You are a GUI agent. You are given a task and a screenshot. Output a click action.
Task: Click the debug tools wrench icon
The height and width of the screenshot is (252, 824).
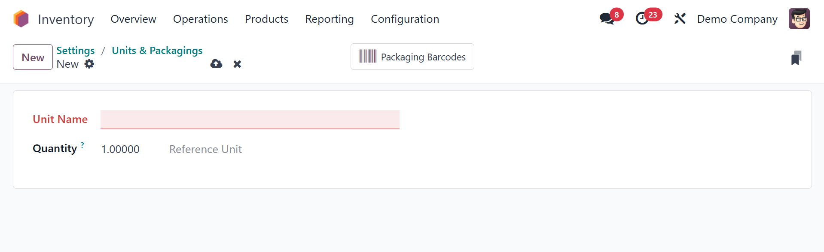pyautogui.click(x=680, y=19)
